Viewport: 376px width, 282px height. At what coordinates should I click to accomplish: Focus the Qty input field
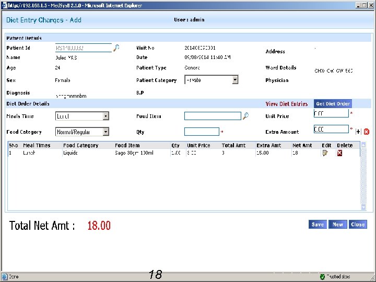pyautogui.click(x=202, y=132)
